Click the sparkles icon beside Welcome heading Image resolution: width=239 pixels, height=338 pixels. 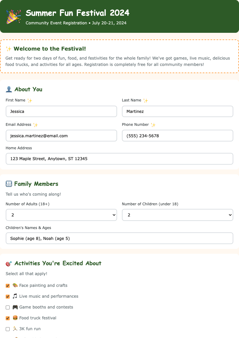(x=9, y=48)
